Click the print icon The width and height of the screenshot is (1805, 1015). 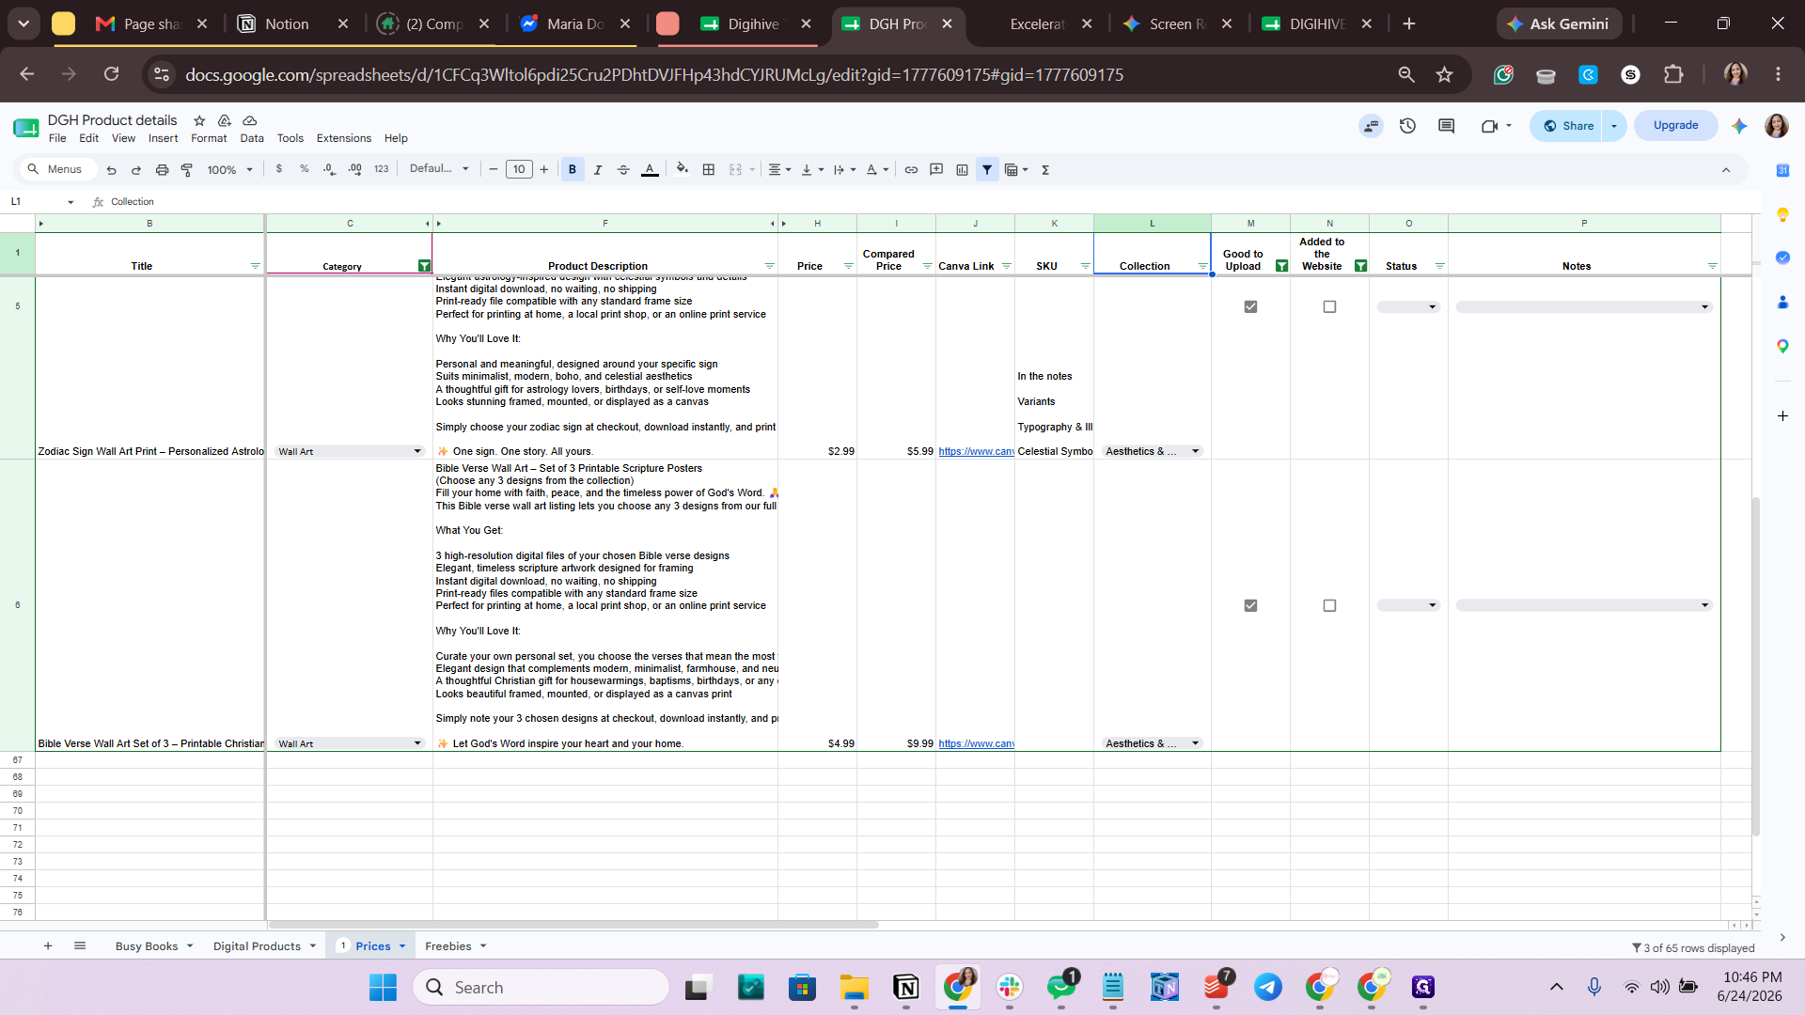[x=162, y=169]
